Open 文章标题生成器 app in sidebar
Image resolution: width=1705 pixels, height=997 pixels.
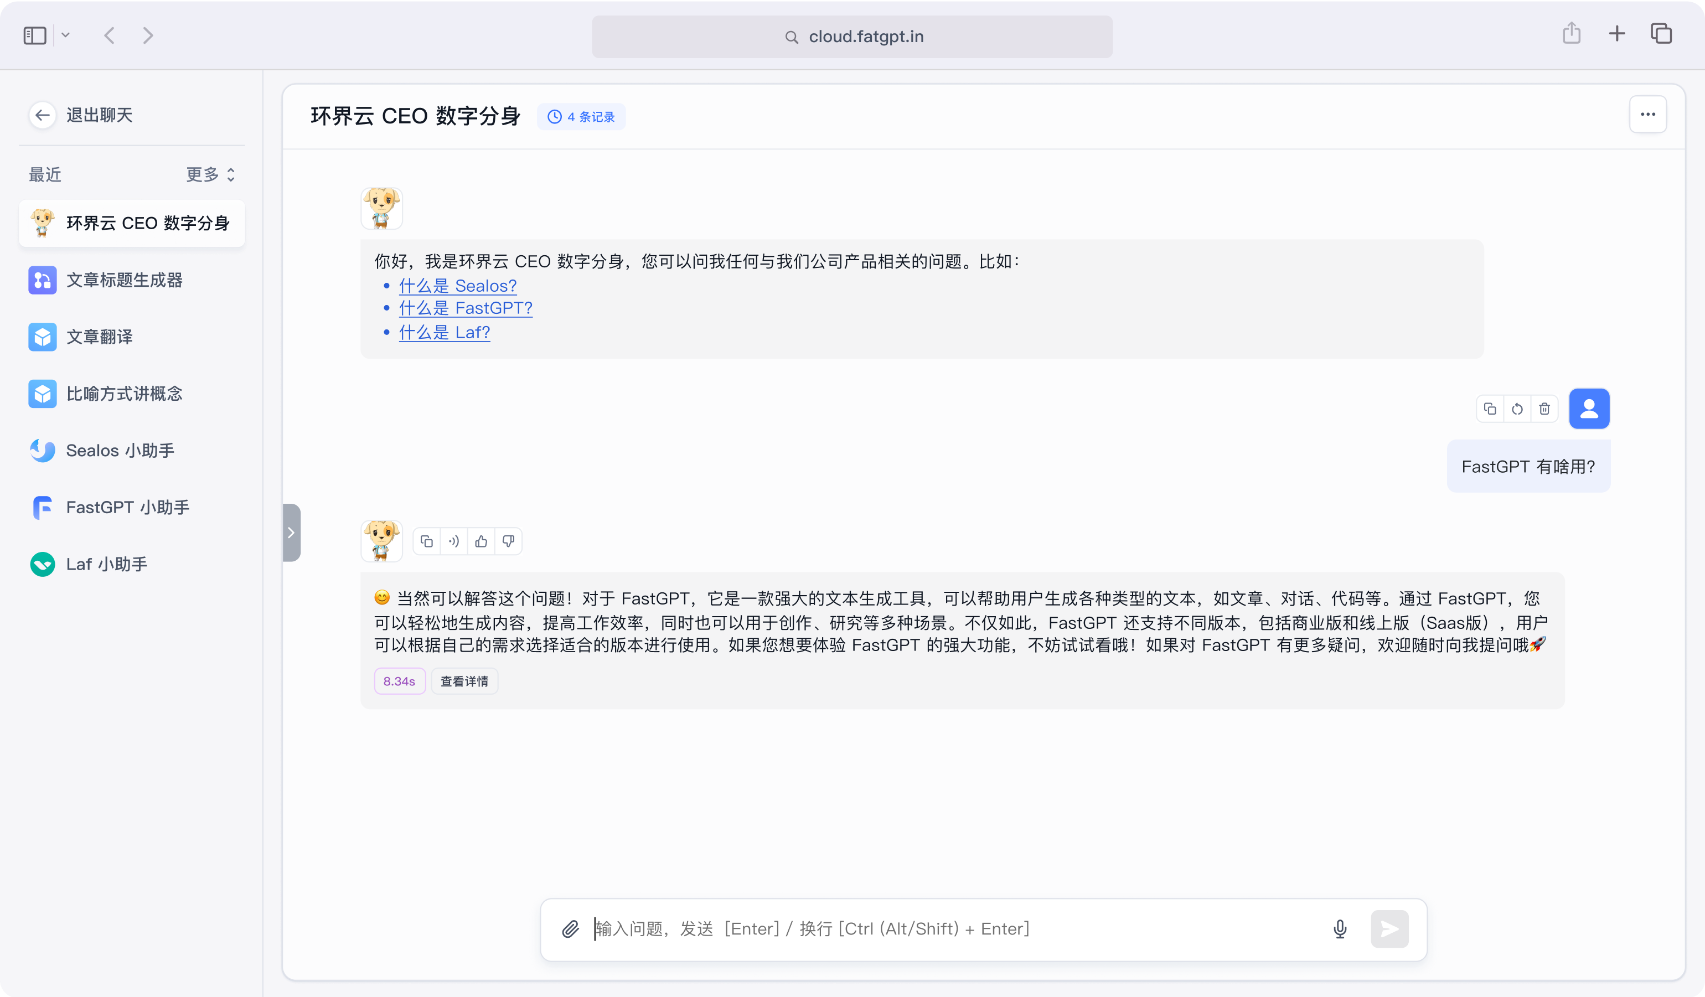pyautogui.click(x=132, y=280)
